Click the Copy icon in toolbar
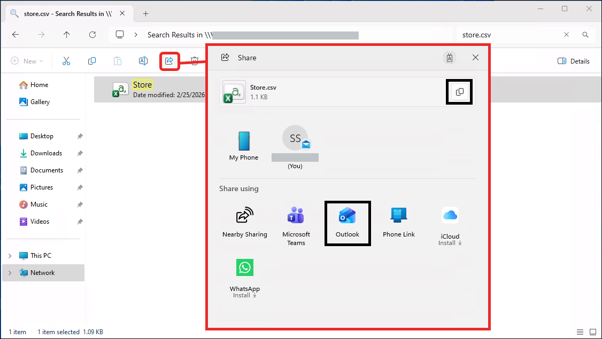Screen dimensions: 602x339 coord(92,61)
